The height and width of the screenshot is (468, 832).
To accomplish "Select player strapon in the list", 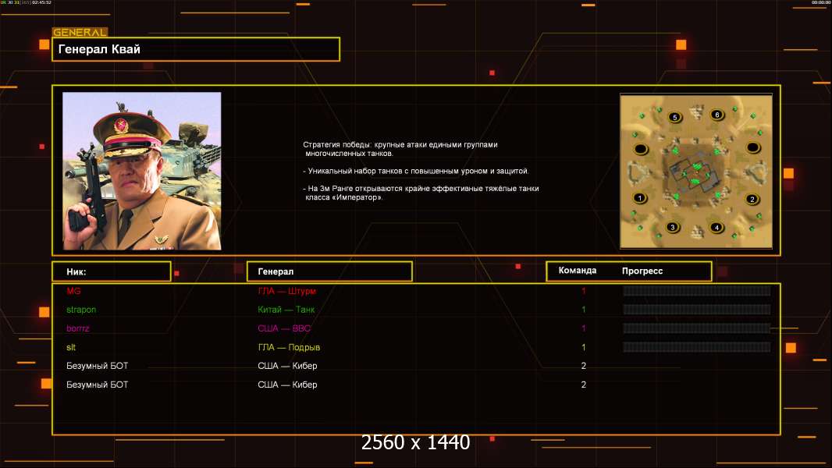I will coord(81,310).
